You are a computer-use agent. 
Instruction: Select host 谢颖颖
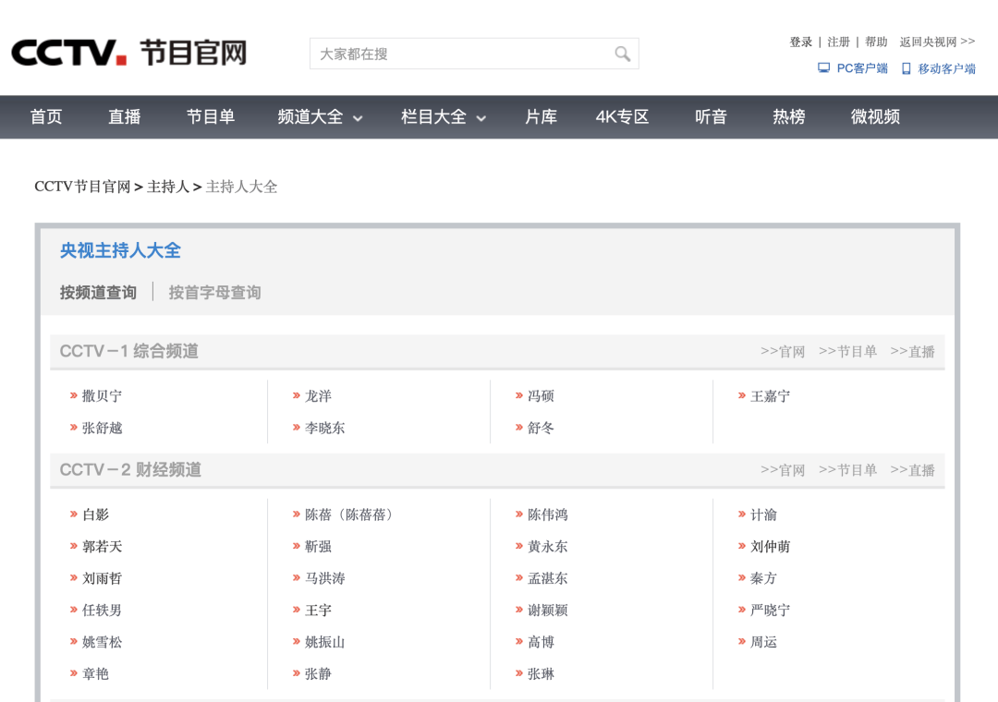pos(547,610)
